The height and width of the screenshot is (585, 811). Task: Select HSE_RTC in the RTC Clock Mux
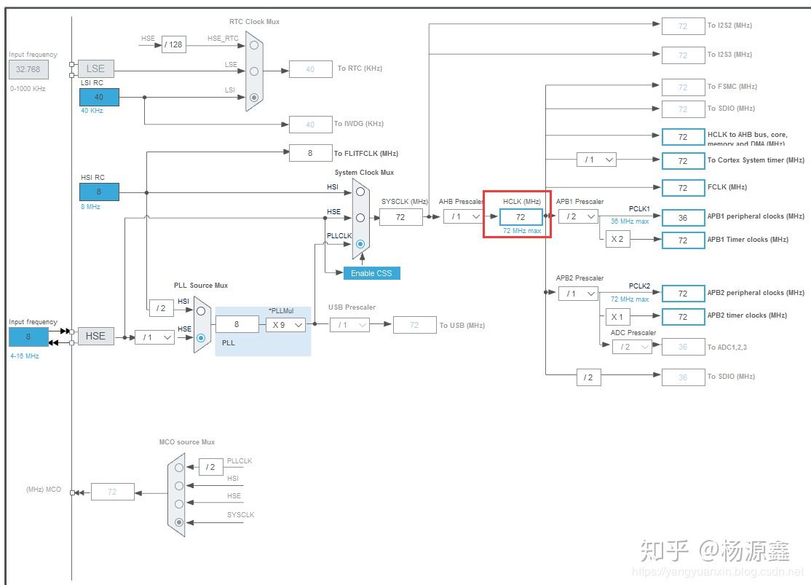pyautogui.click(x=254, y=45)
